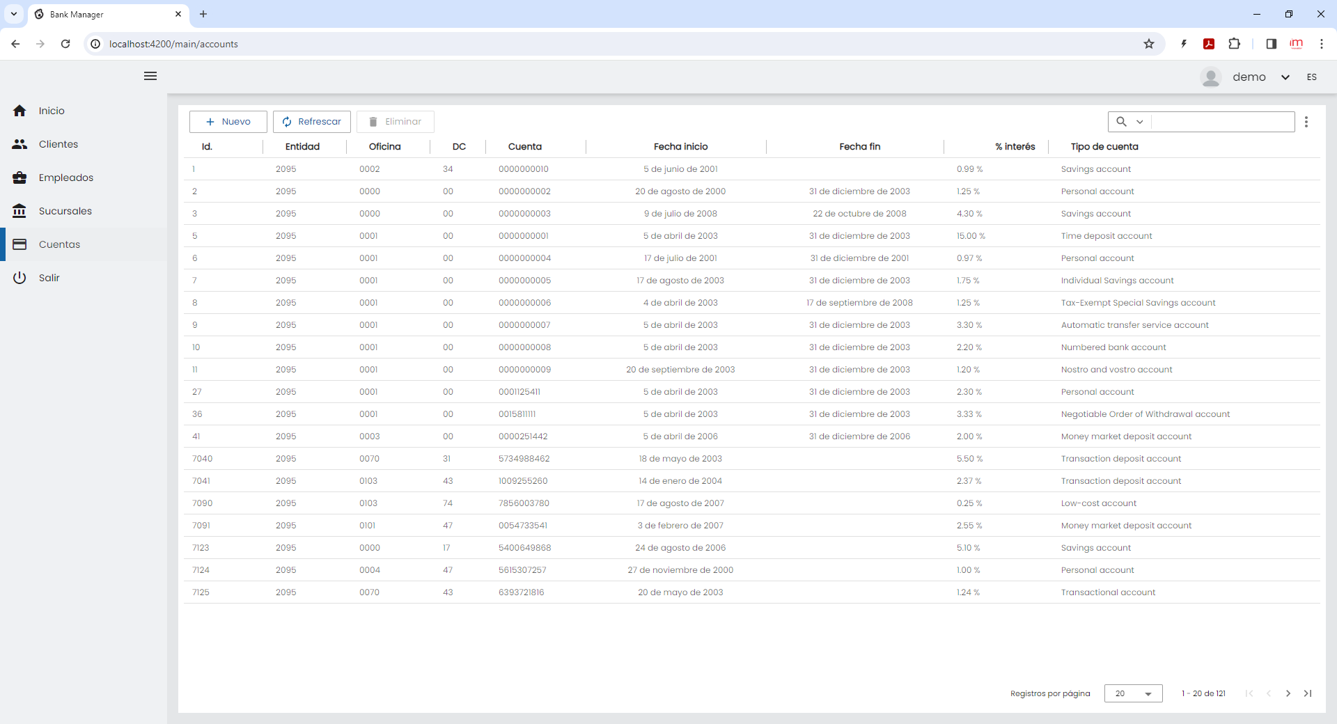Open account row with Id 1
The width and height of the screenshot is (1337, 724).
coord(752,169)
